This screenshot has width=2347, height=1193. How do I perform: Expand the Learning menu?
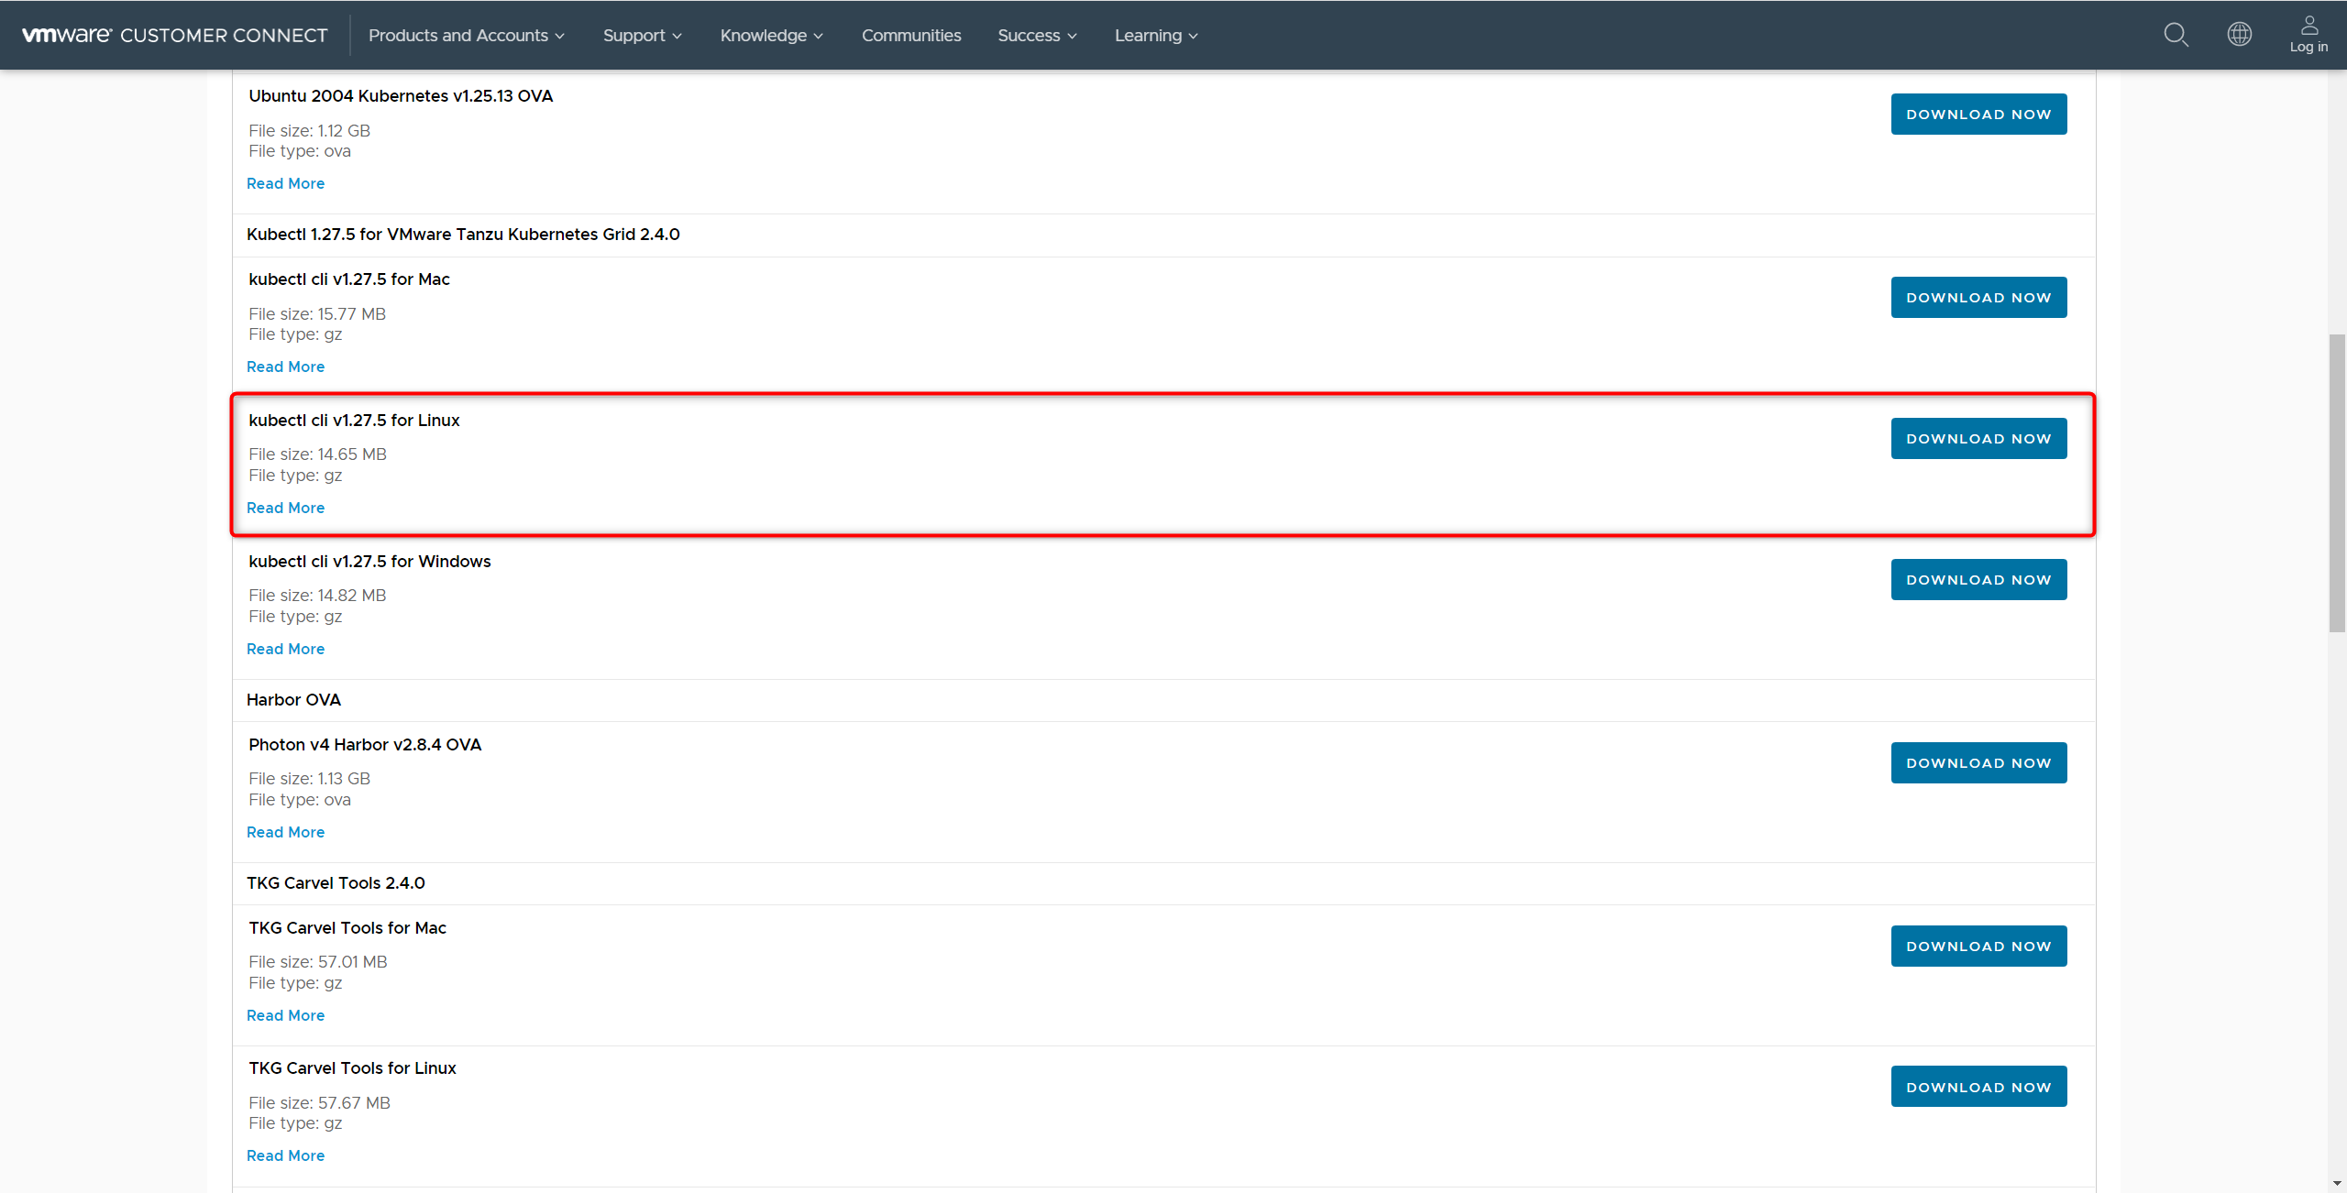[1155, 35]
